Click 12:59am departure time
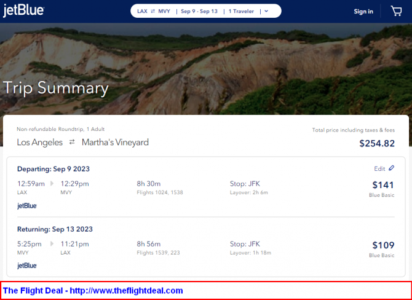Viewport: 412px width, 300px height. (x=31, y=184)
